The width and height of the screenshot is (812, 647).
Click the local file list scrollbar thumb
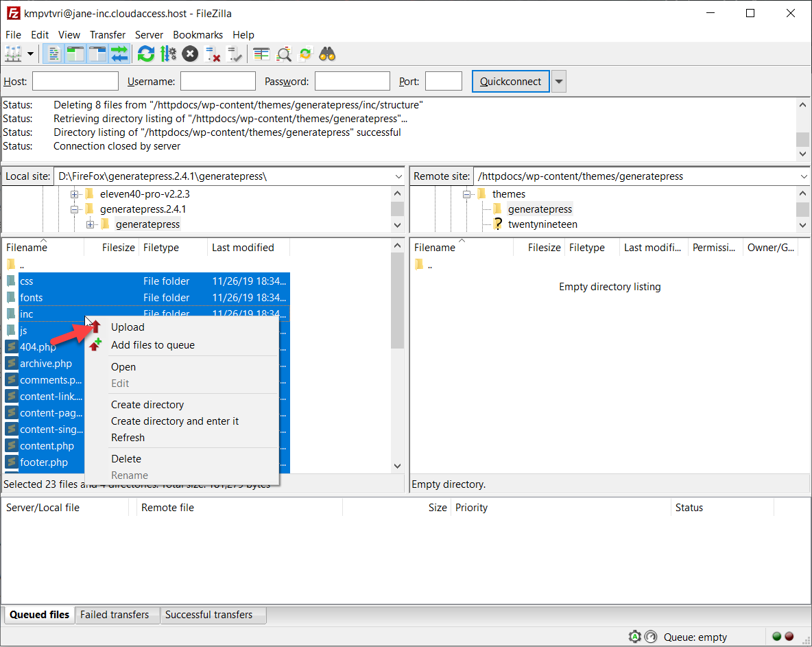[397, 301]
